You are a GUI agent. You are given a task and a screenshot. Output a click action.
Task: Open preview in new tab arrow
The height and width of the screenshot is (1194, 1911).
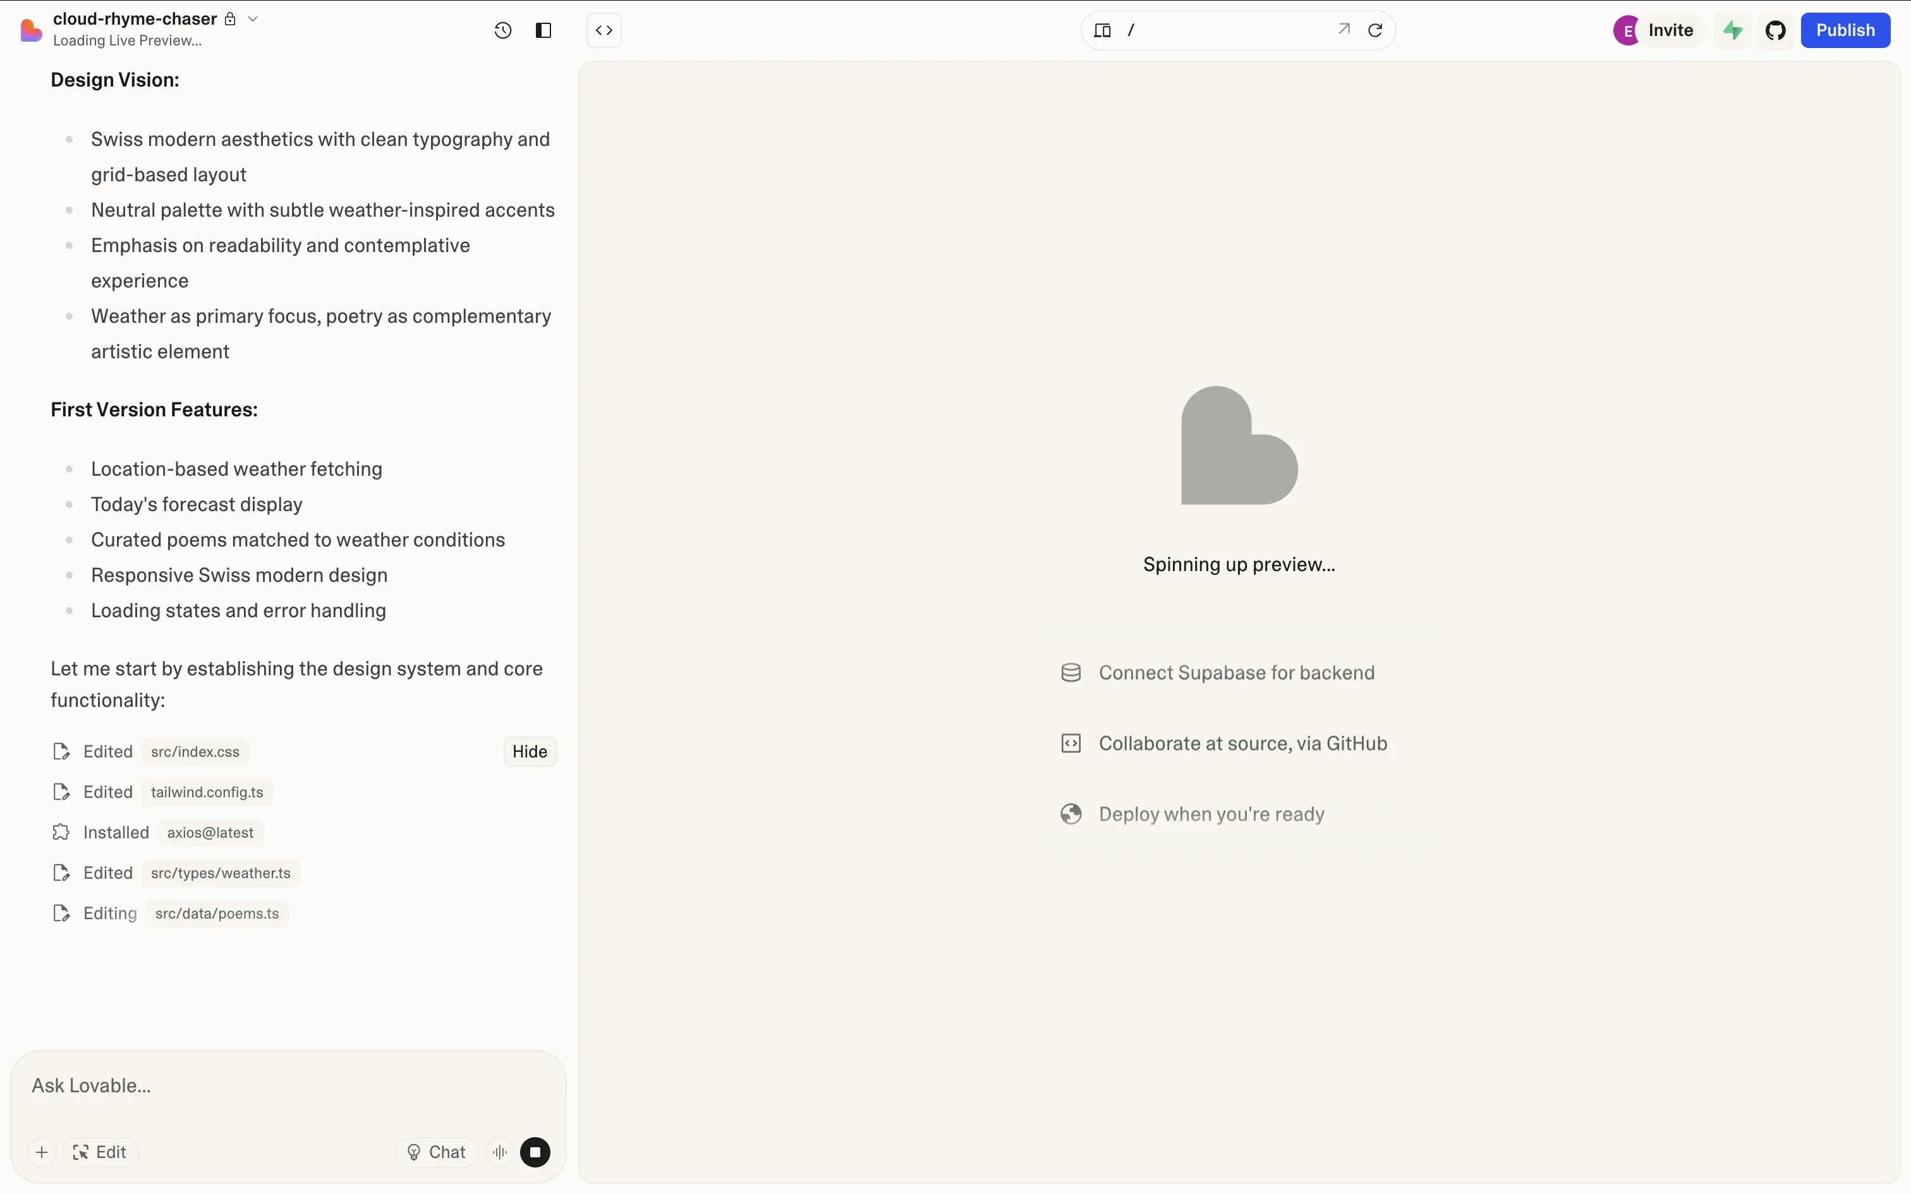click(x=1344, y=29)
